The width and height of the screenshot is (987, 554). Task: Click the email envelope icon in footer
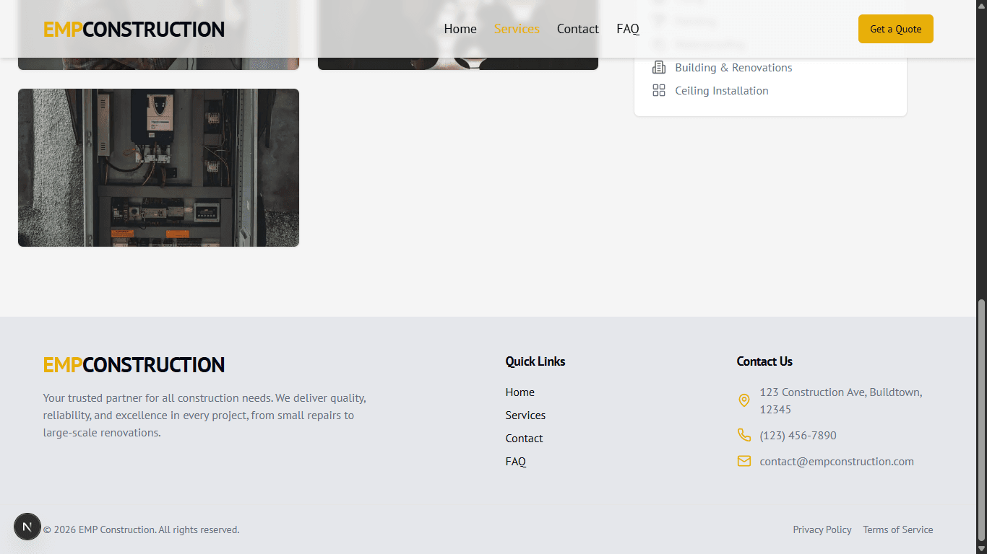(x=744, y=461)
